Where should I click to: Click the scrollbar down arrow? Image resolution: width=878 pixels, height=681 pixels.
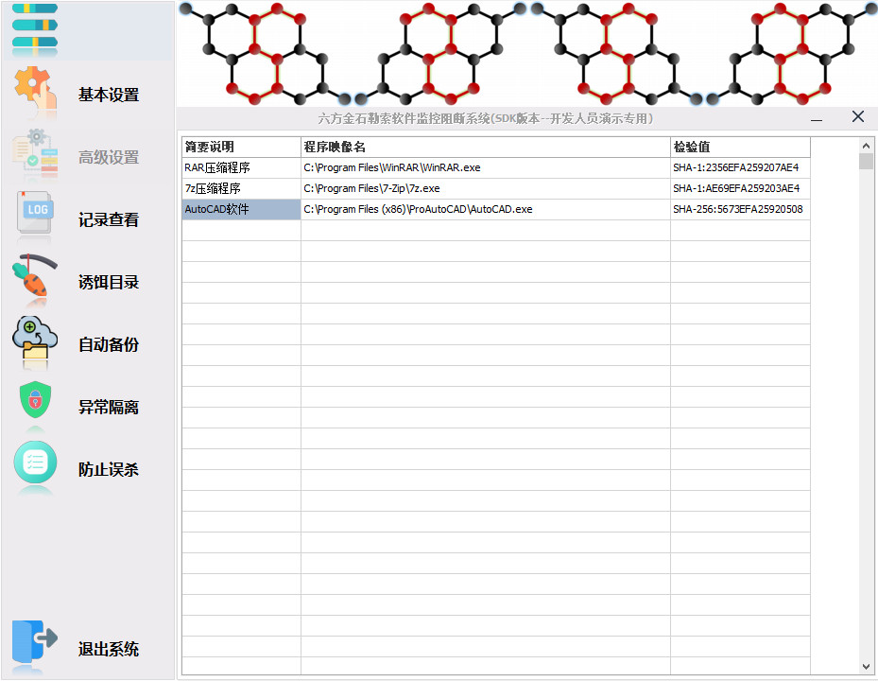867,667
